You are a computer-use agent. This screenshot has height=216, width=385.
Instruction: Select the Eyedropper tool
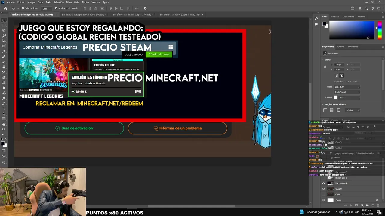pos(4,51)
